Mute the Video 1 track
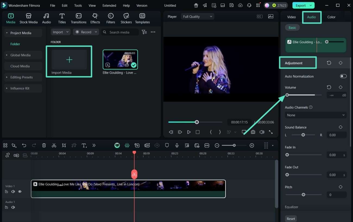The height and width of the screenshot is (222, 353). point(13,192)
